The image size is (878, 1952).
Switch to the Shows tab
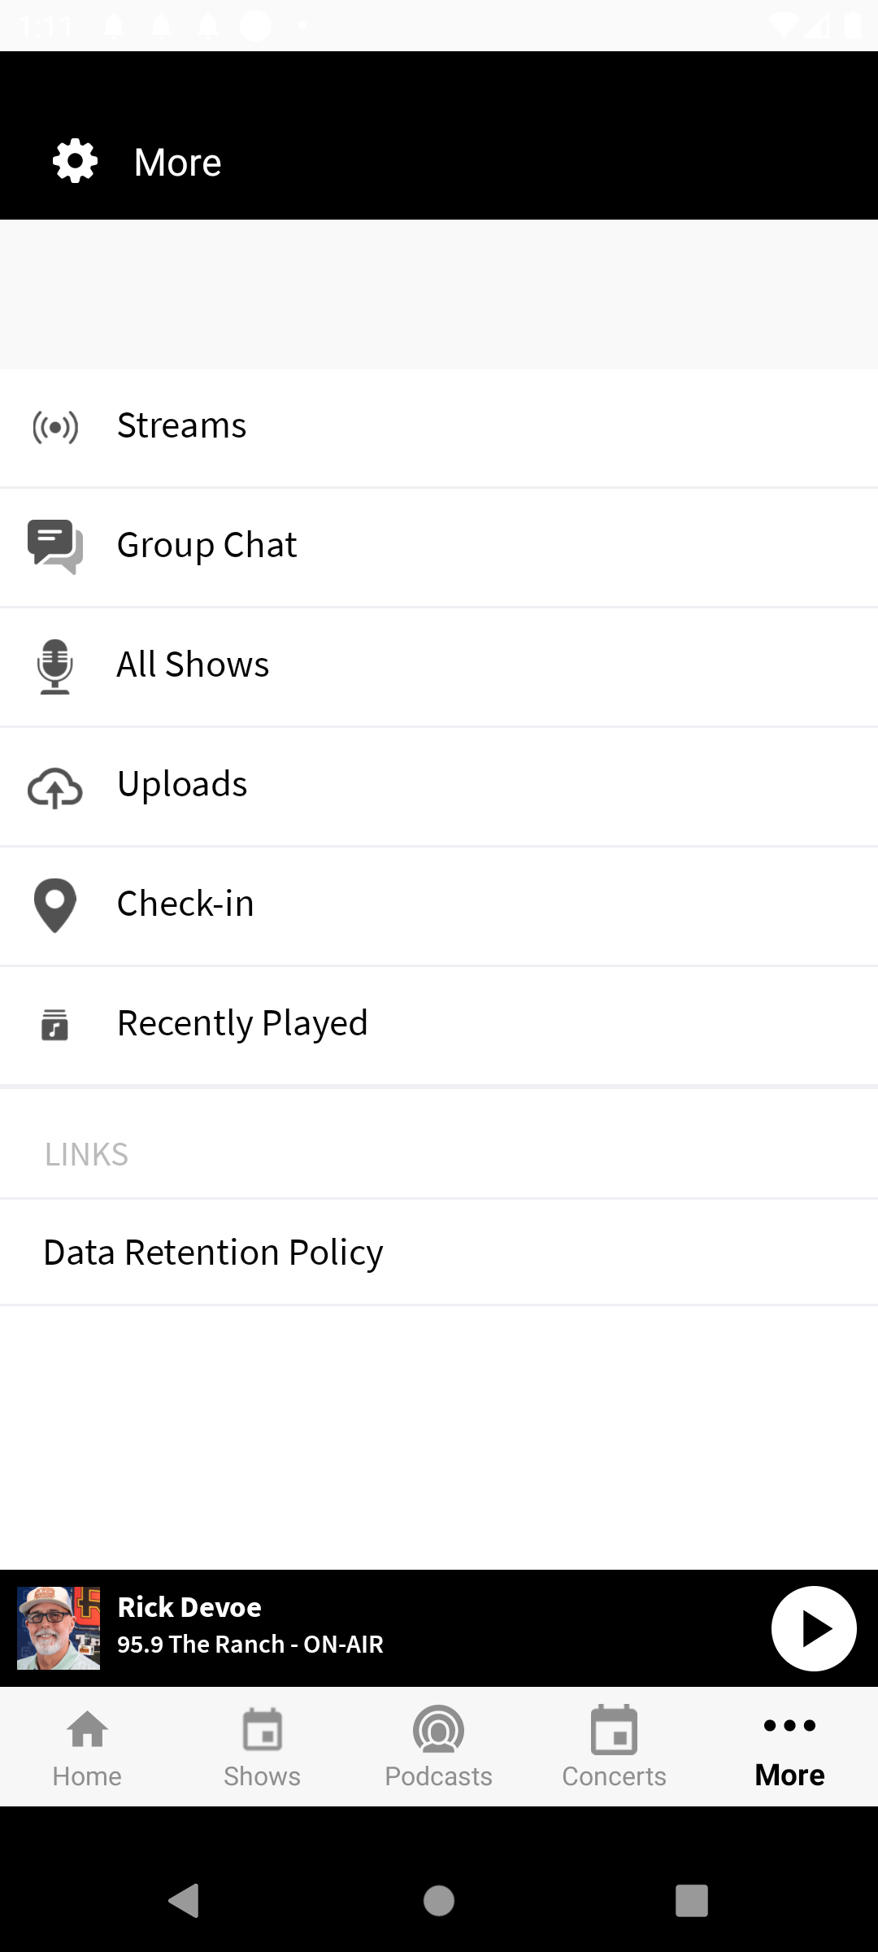(x=263, y=1747)
